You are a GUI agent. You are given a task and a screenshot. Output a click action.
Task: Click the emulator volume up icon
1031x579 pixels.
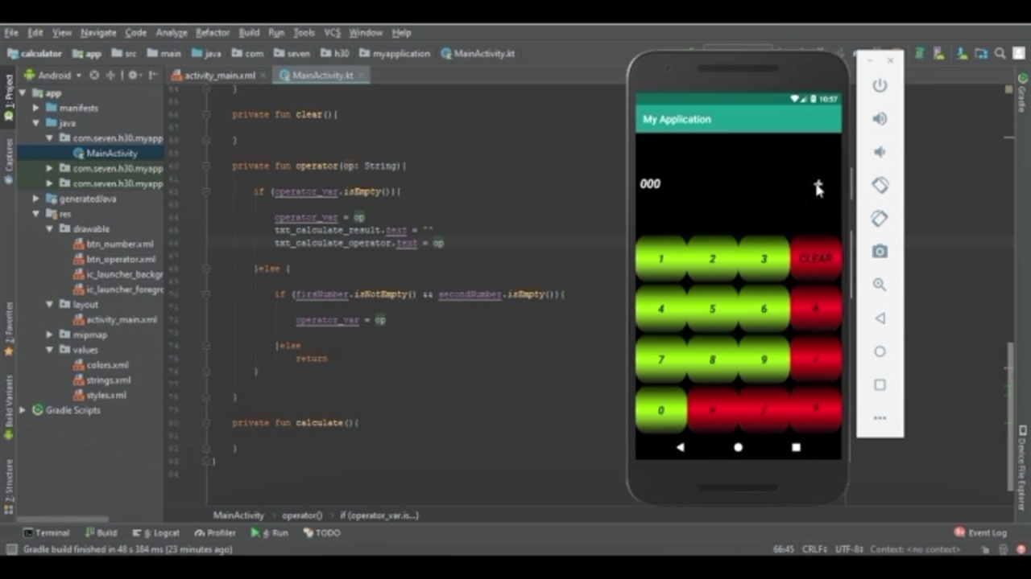[880, 119]
